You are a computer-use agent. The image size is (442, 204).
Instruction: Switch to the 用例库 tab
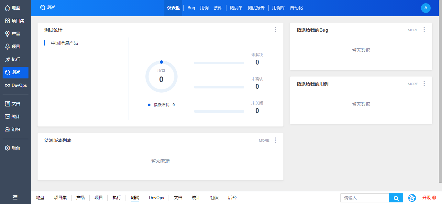tap(279, 8)
